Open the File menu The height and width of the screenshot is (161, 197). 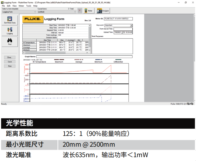click(3, 6)
